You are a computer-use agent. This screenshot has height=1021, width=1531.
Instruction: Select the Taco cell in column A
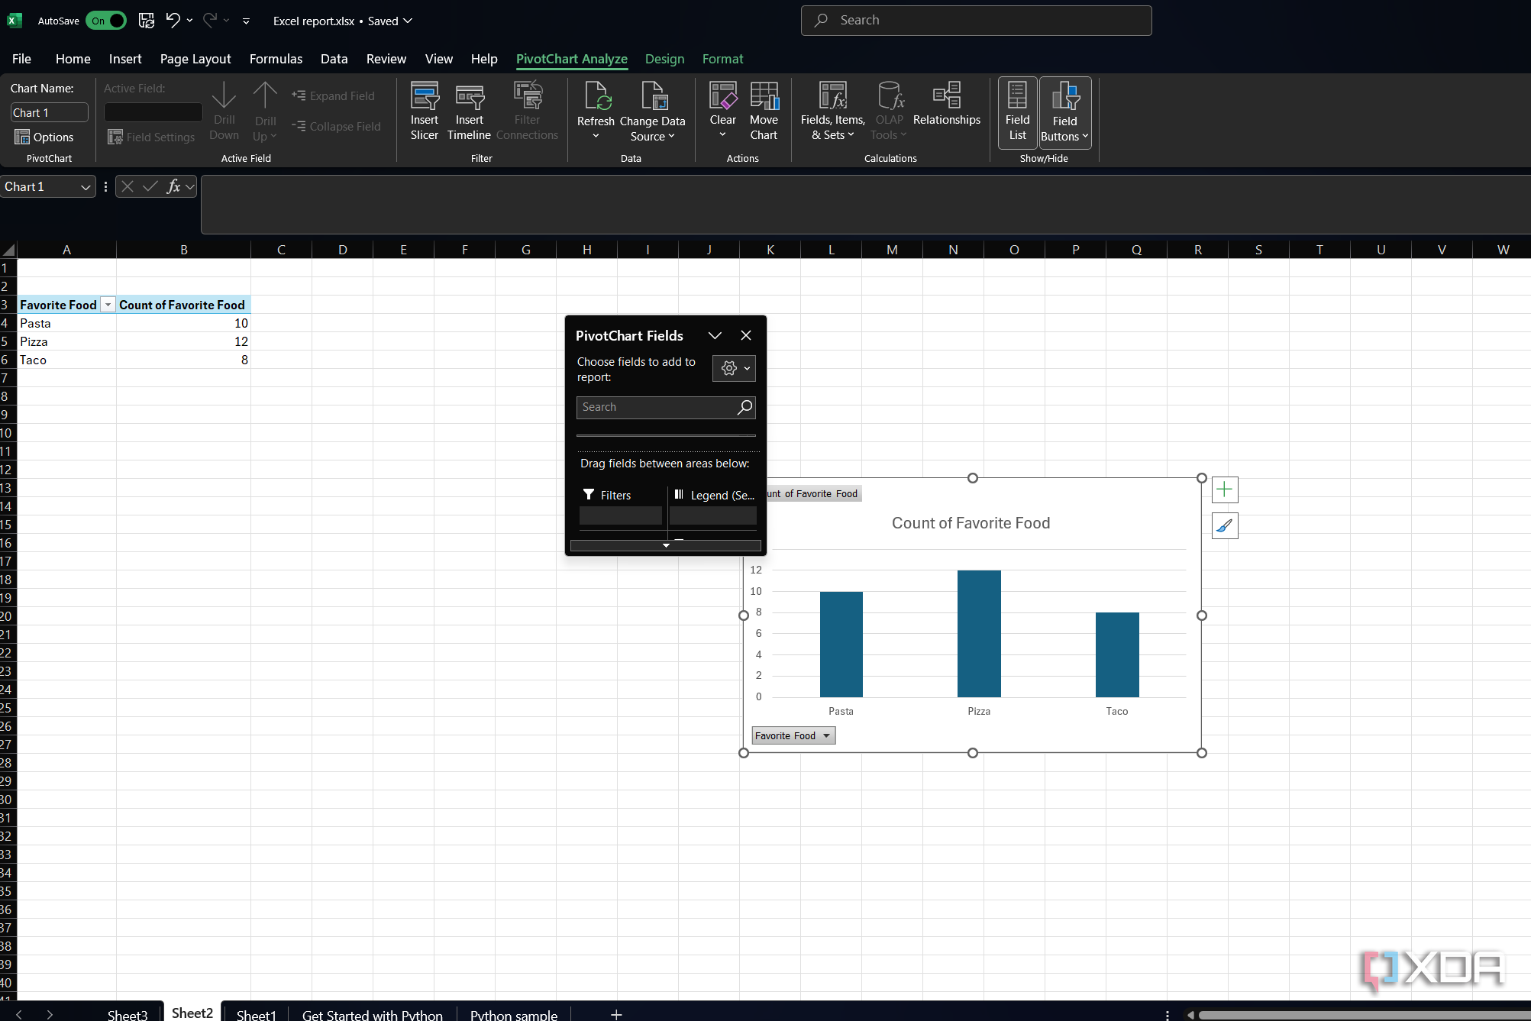[67, 360]
